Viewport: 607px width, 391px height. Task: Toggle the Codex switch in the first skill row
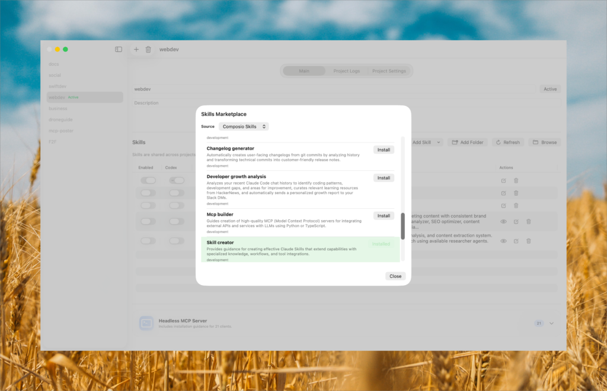176,180
